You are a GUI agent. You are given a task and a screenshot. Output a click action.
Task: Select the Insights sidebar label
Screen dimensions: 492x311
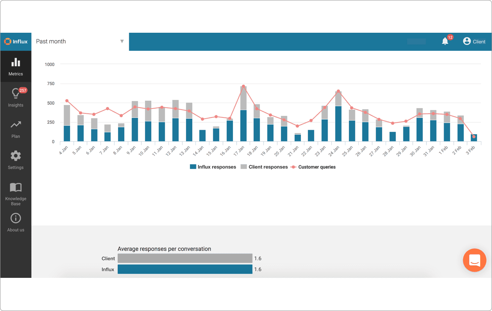(x=16, y=105)
